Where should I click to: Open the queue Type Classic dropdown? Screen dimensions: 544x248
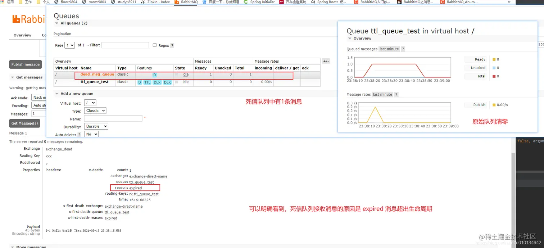(95, 111)
